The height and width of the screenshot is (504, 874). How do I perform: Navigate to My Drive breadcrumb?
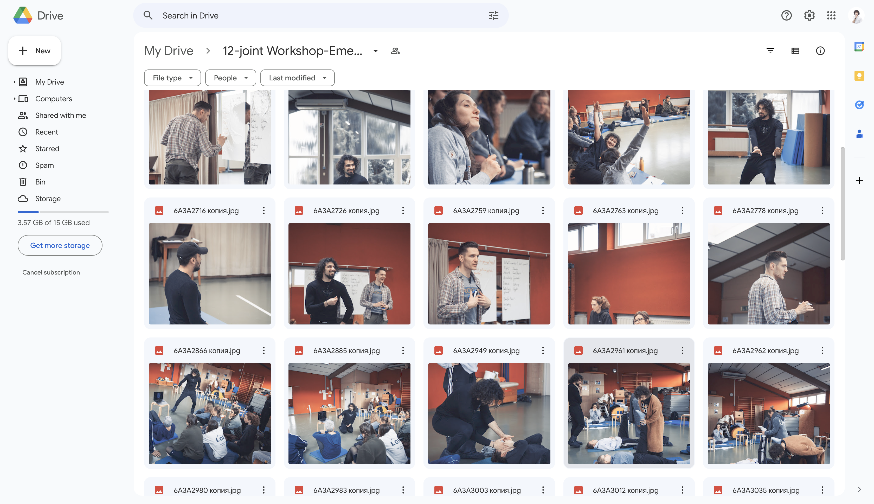tap(169, 51)
